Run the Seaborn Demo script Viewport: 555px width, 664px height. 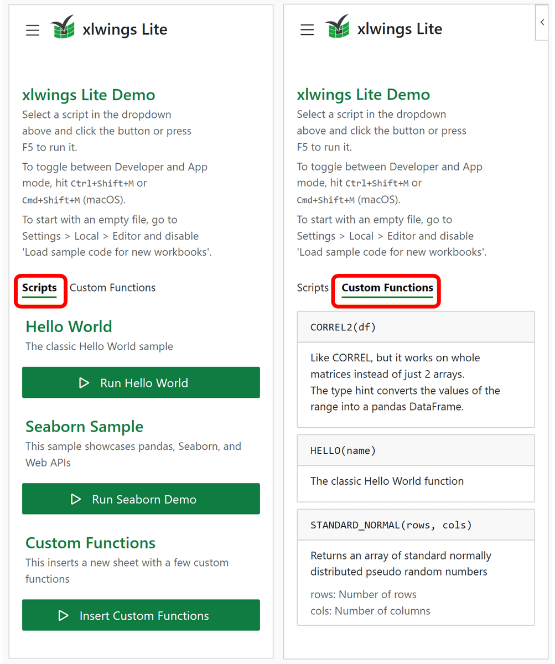pyautogui.click(x=141, y=499)
